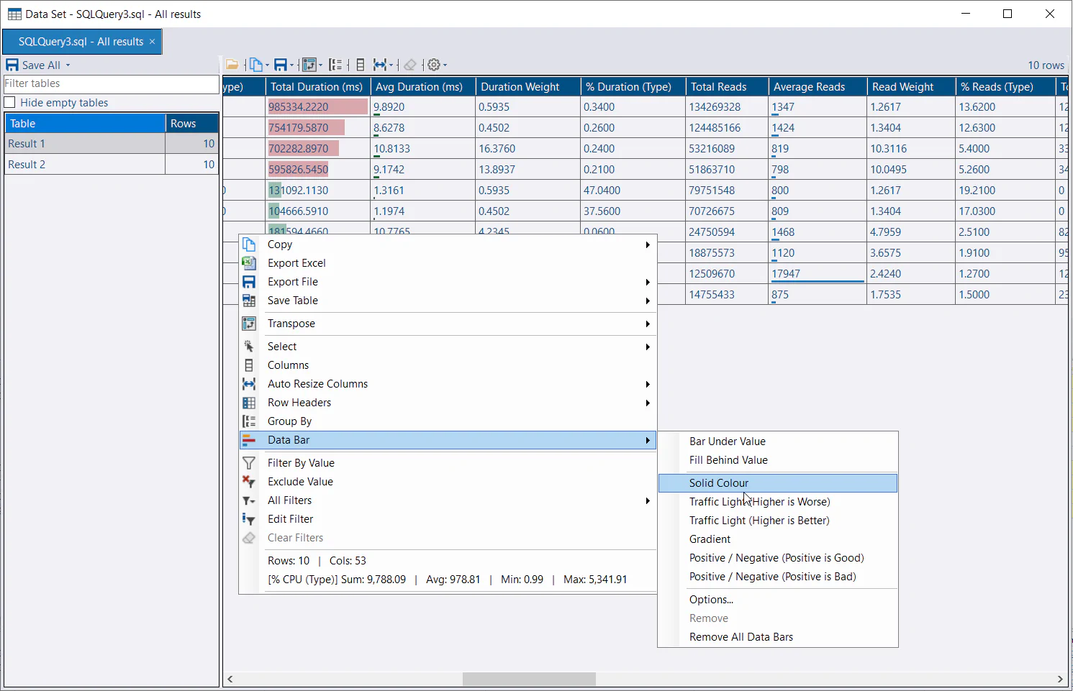This screenshot has width=1073, height=691.
Task: Click the Filter tables input field
Action: click(x=112, y=84)
